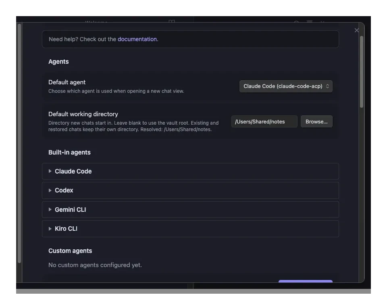
Task: Open the Default agent dropdown
Action: (x=286, y=86)
